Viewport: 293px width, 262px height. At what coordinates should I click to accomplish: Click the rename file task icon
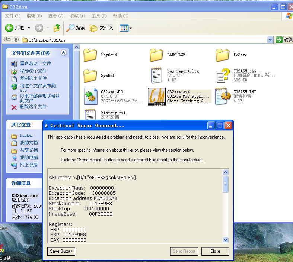(14, 64)
